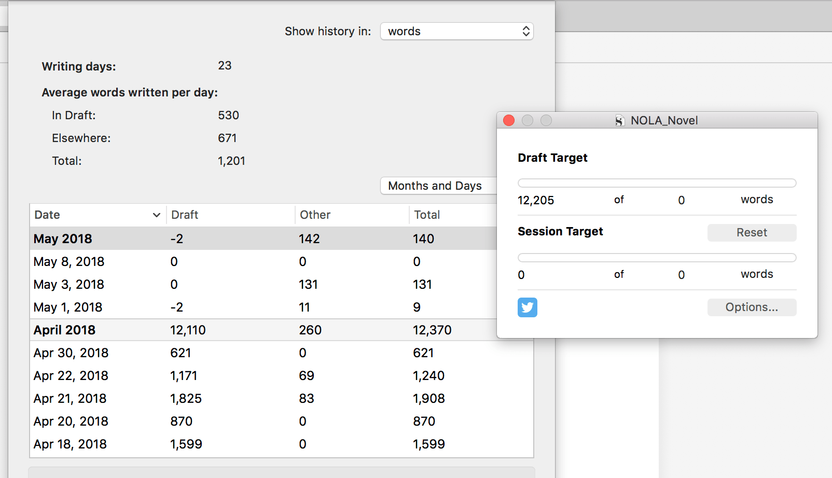Select the May 2018 summary row
The image size is (832, 478).
coord(259,238)
